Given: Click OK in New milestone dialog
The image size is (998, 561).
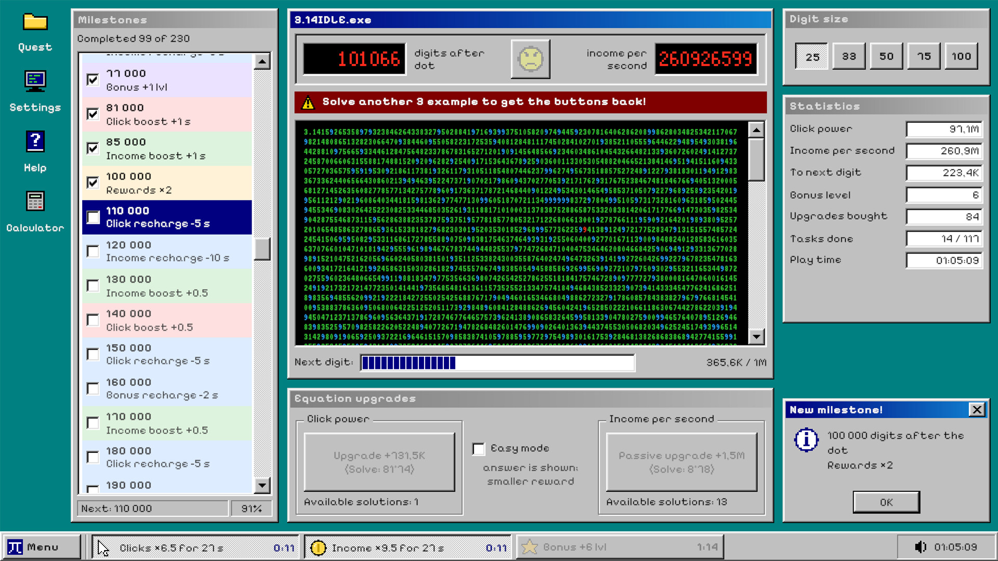Looking at the screenshot, I should point(886,502).
